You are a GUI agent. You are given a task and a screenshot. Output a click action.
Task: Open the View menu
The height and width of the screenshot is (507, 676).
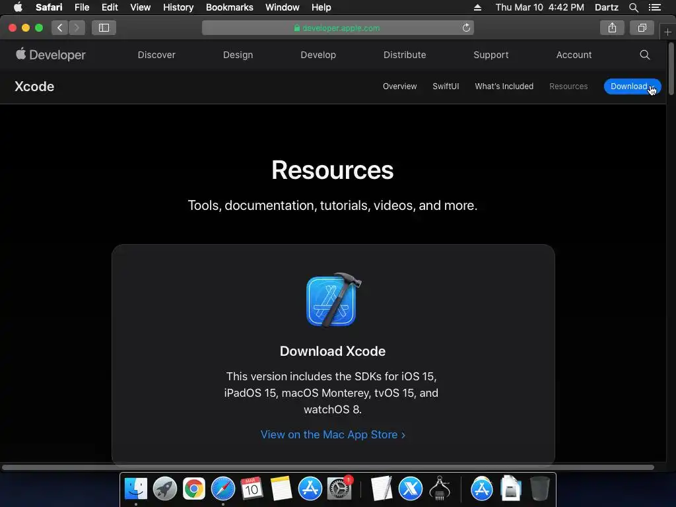tap(140, 7)
